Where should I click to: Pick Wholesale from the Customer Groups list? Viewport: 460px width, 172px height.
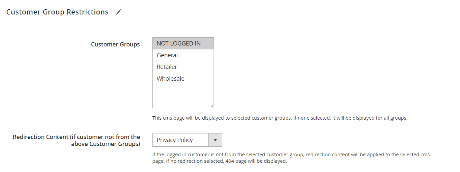pyautogui.click(x=183, y=78)
